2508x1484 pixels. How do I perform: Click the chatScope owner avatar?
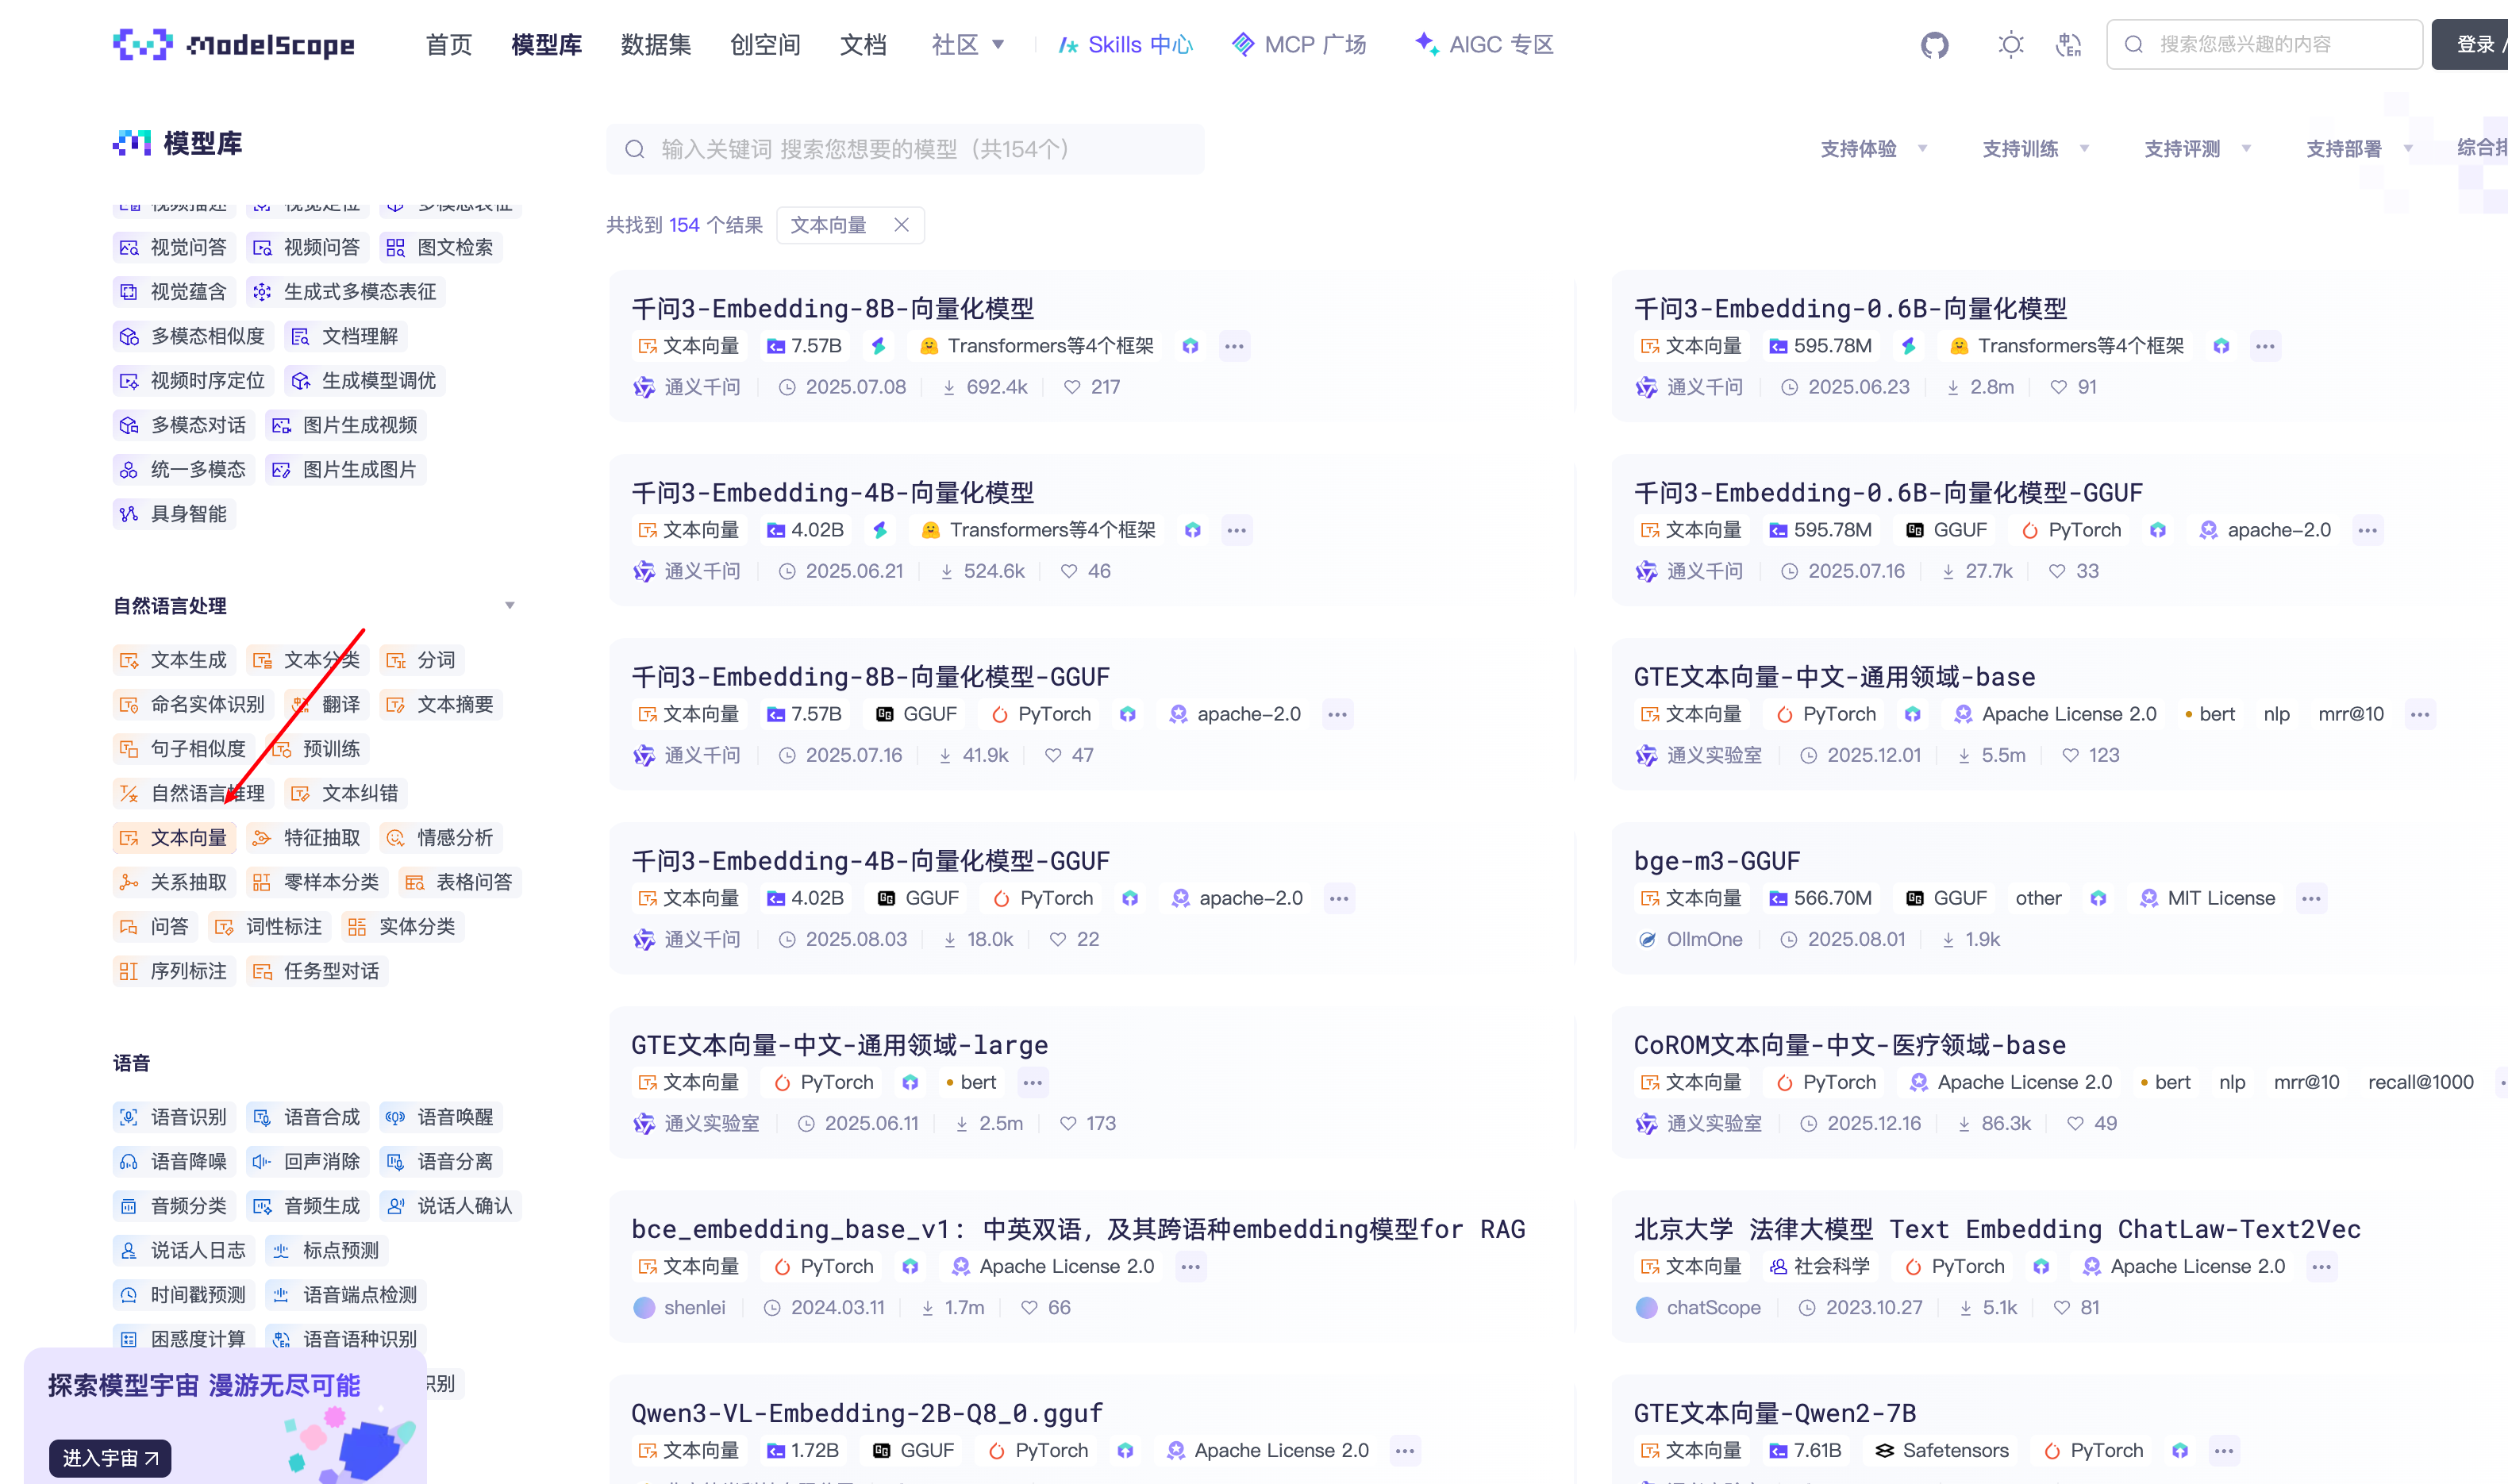pos(1646,1307)
